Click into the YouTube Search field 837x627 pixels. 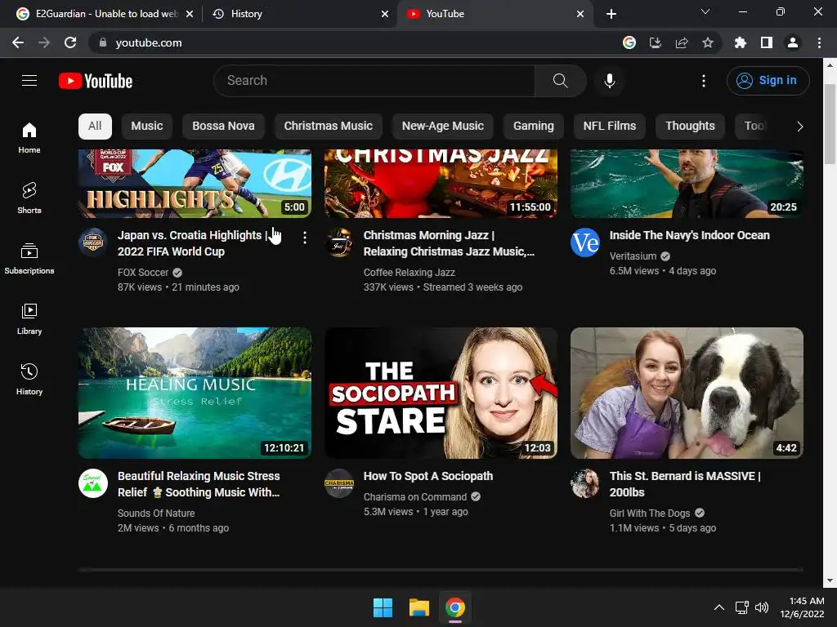pyautogui.click(x=374, y=81)
